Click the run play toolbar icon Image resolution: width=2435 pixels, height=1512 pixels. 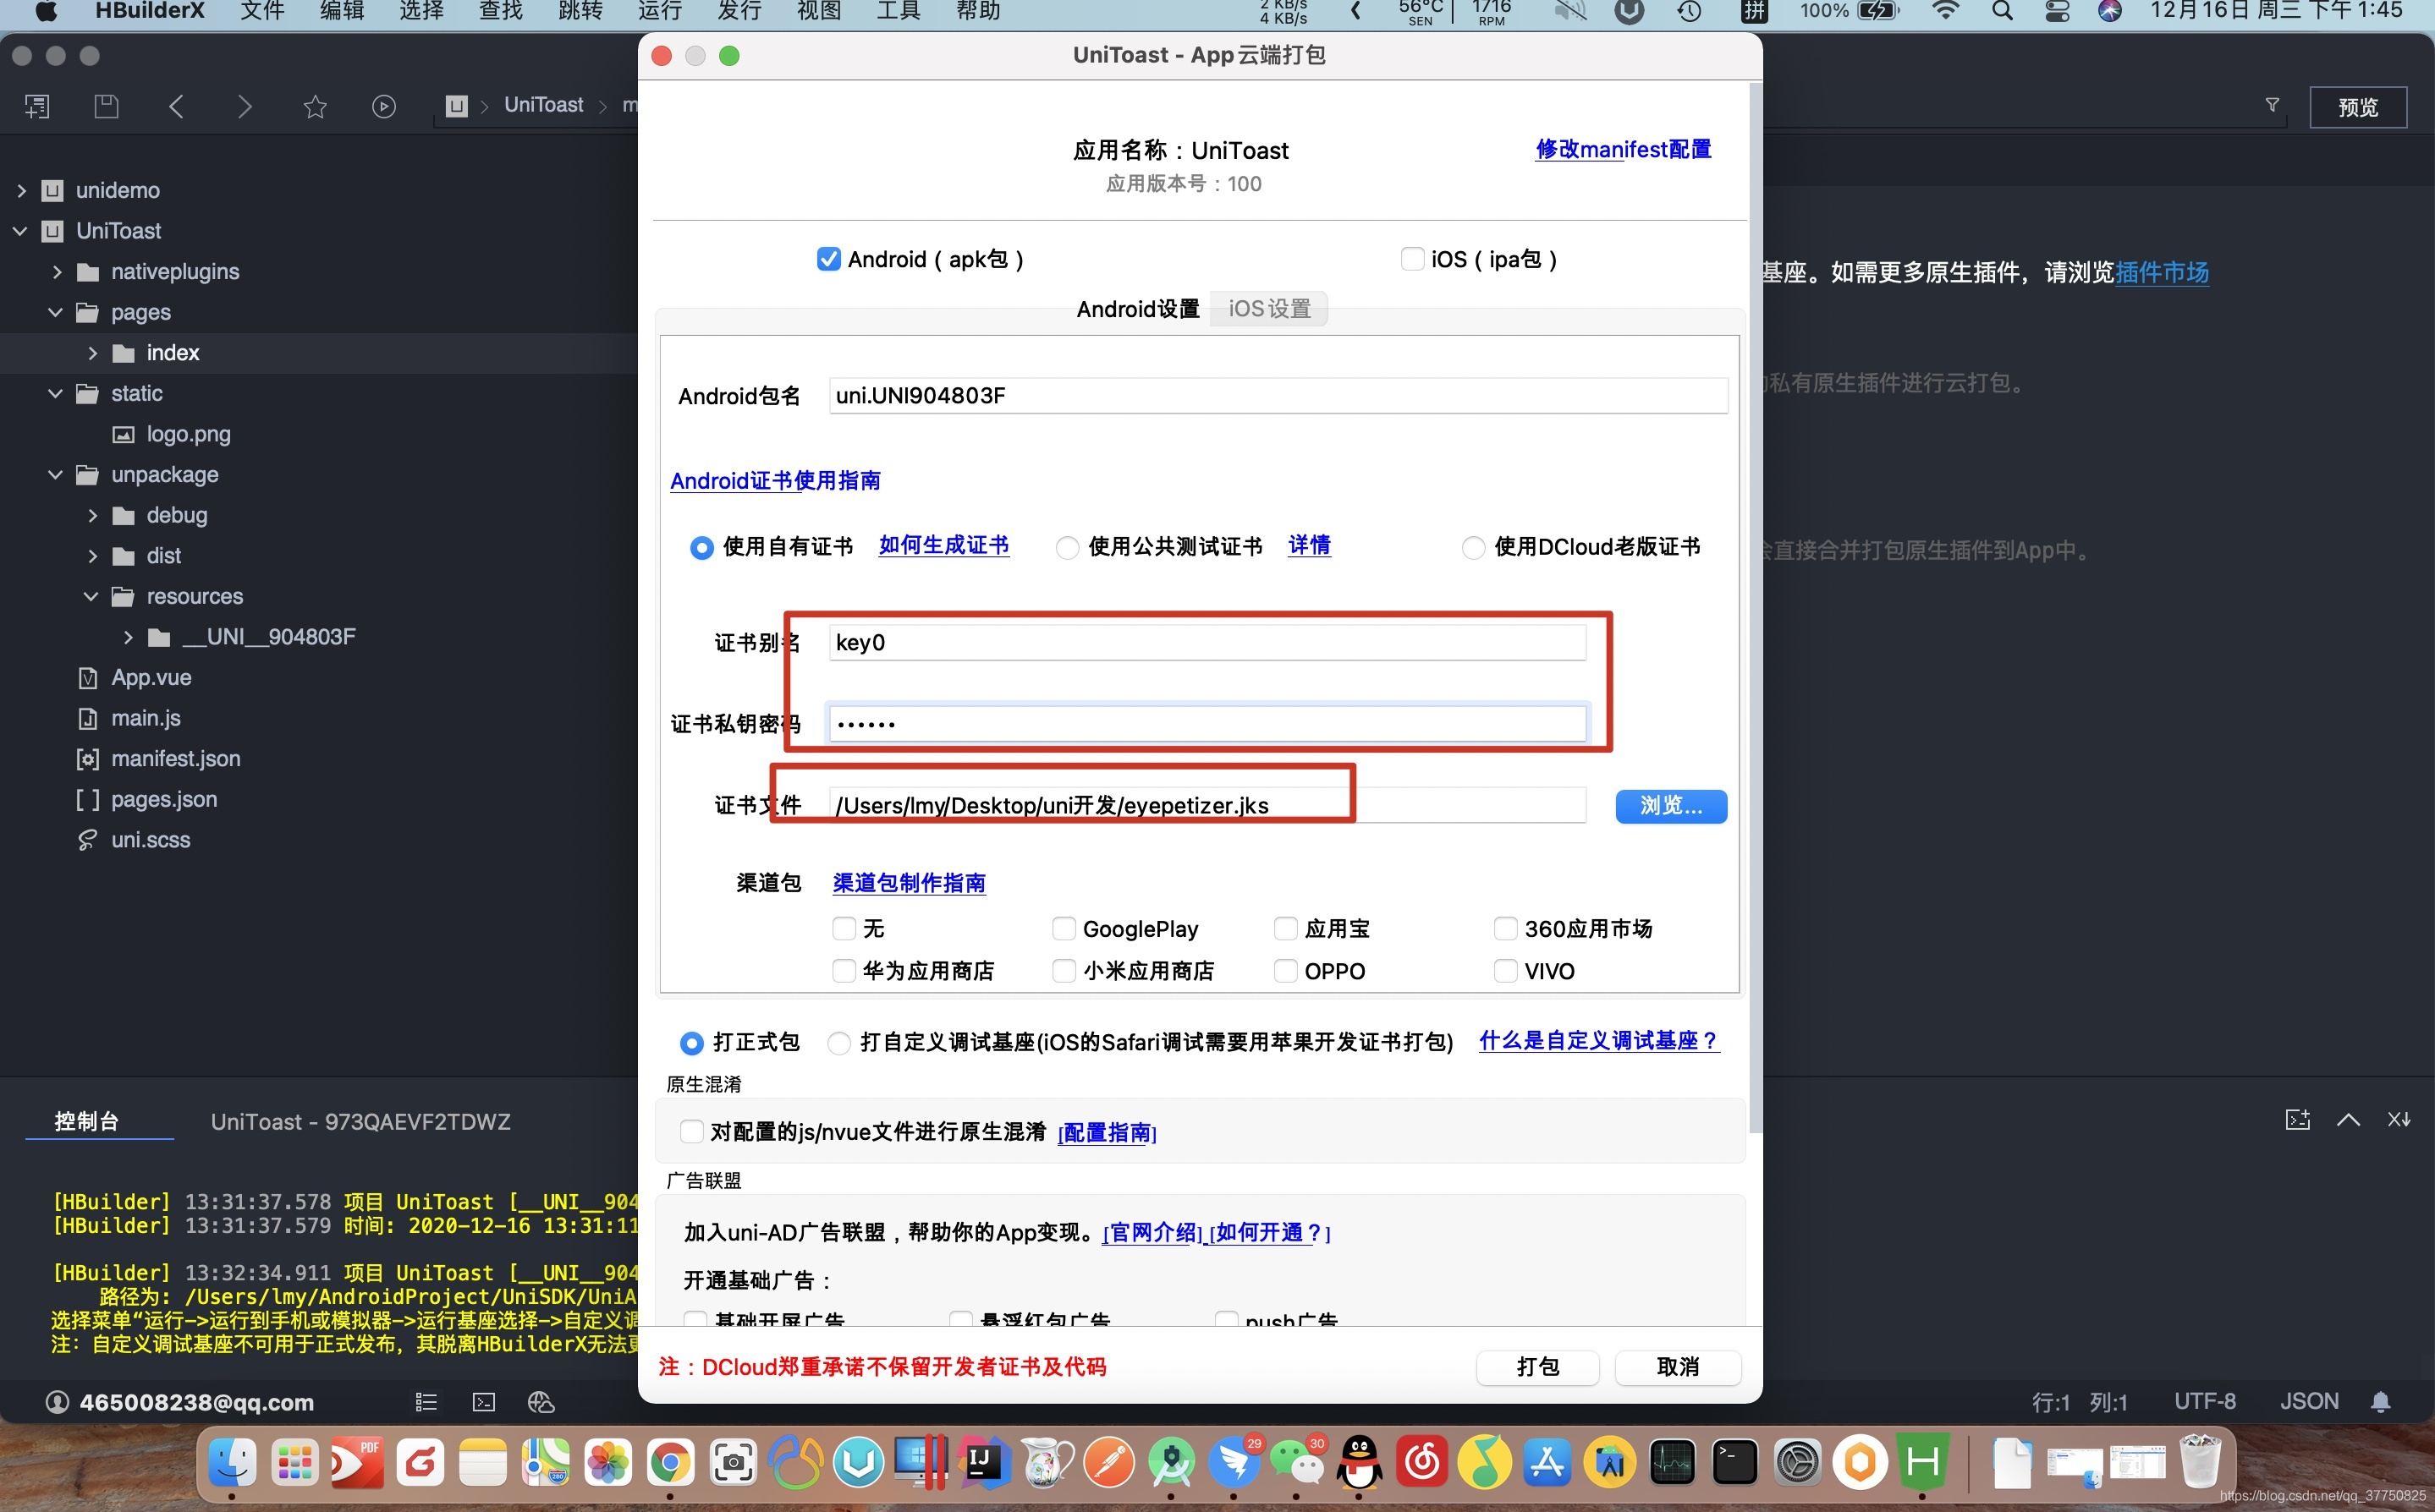(384, 106)
